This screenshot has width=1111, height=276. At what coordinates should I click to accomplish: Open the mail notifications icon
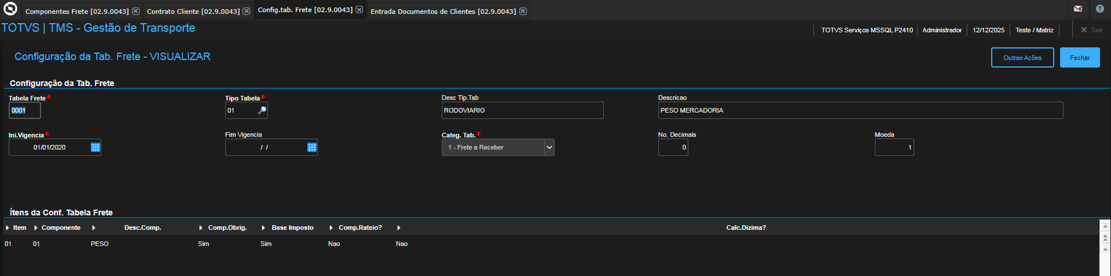[x=1078, y=9]
